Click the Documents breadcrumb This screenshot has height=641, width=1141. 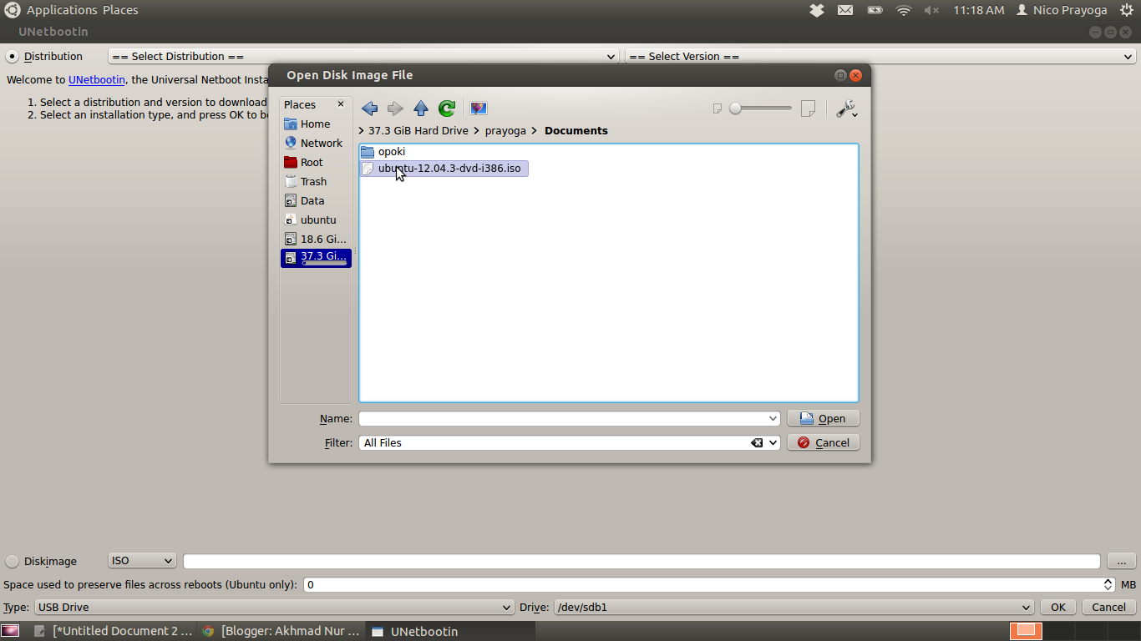tap(576, 131)
